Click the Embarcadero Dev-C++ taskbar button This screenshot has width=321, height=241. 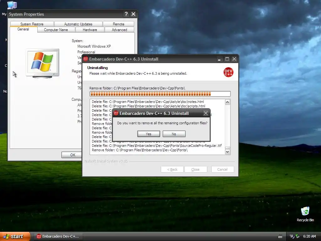pyautogui.click(x=58, y=236)
